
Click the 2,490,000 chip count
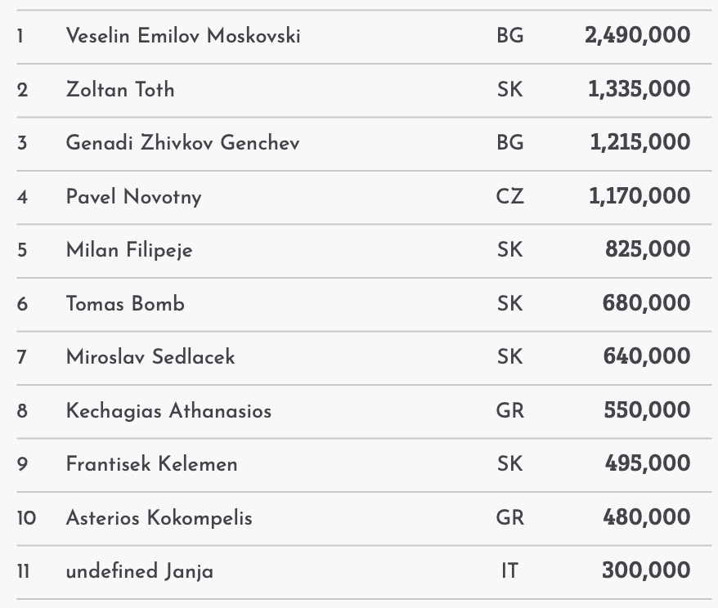point(637,36)
